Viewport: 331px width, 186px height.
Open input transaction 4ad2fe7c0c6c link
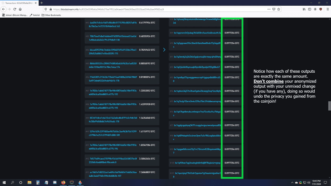tap(113, 25)
